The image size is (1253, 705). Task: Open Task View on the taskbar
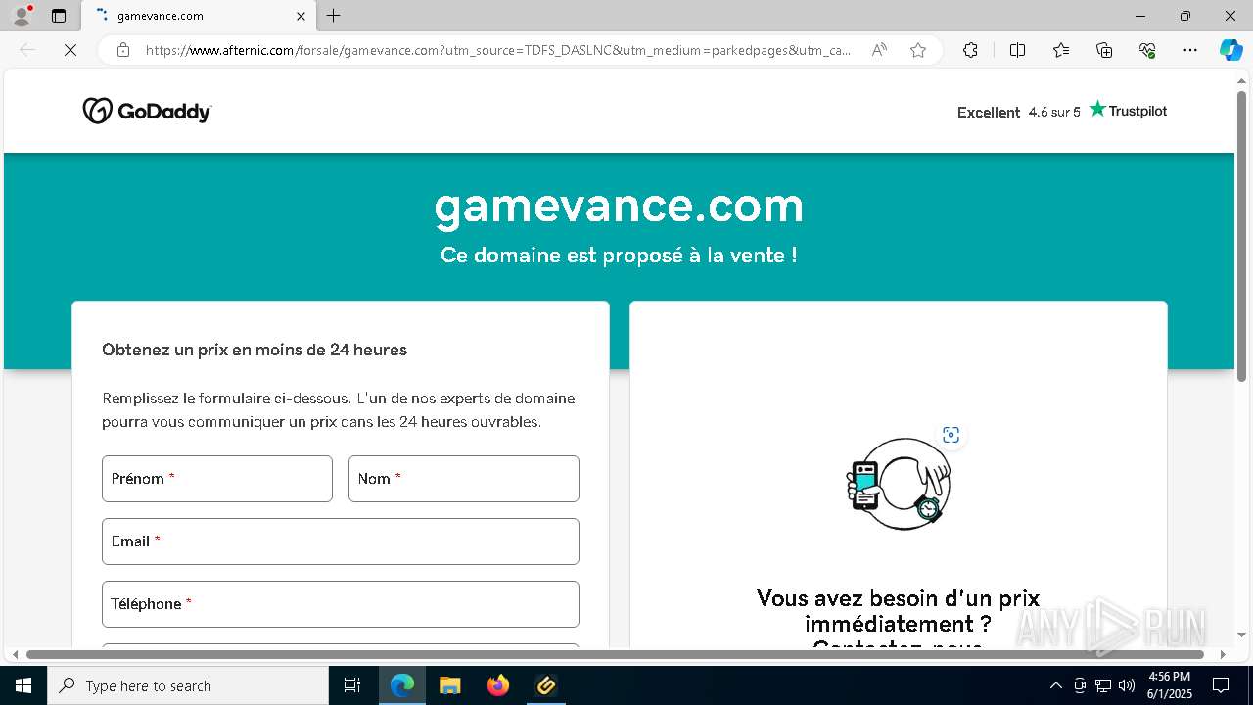tap(352, 685)
